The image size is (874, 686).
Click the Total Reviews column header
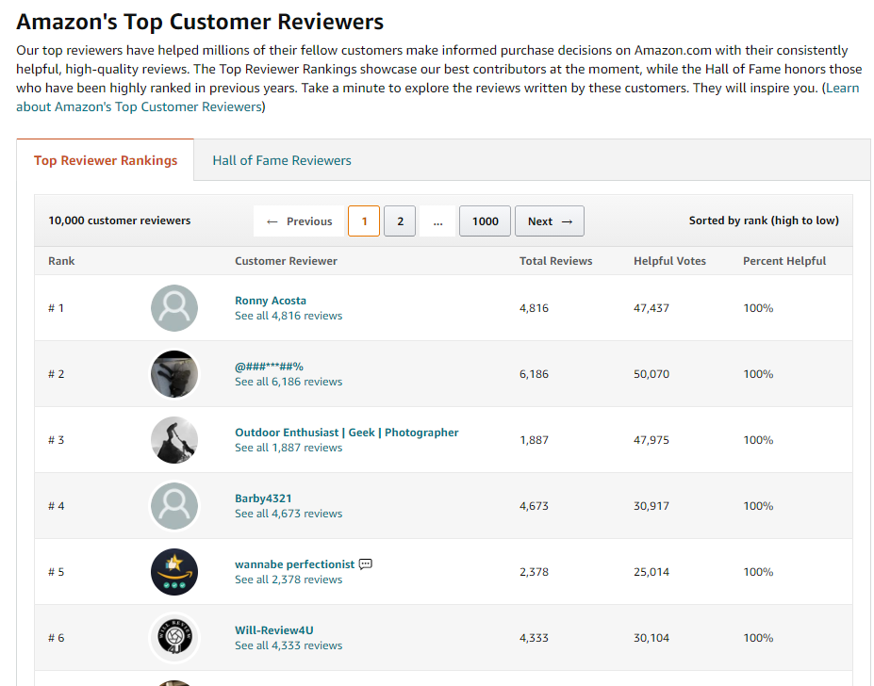point(555,261)
